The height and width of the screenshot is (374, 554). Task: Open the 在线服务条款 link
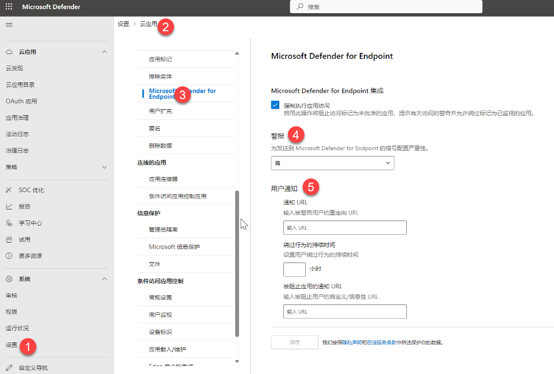pyautogui.click(x=382, y=342)
